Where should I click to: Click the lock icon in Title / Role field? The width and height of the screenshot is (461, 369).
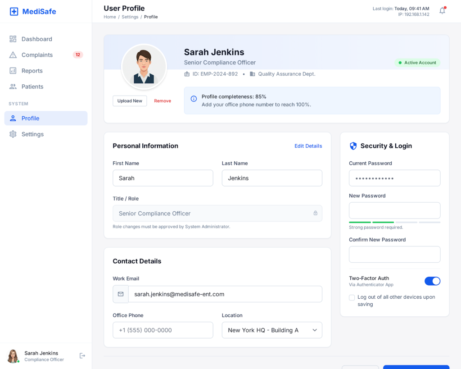point(315,213)
